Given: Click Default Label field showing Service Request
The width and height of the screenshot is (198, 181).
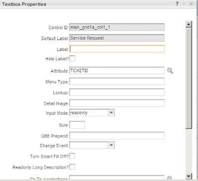Looking at the screenshot, I should pos(117,38).
